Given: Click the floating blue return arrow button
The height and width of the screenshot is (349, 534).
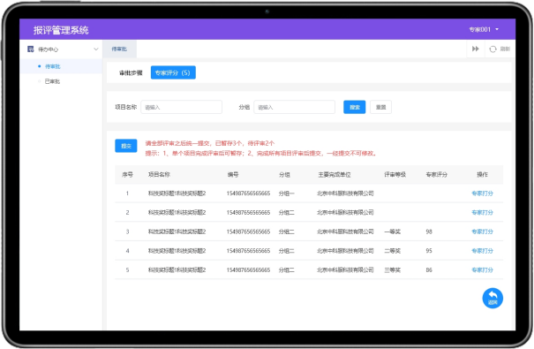Looking at the screenshot, I should click(493, 299).
